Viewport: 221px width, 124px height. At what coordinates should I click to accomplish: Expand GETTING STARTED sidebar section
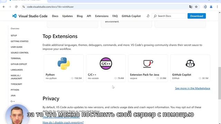tap(19, 41)
